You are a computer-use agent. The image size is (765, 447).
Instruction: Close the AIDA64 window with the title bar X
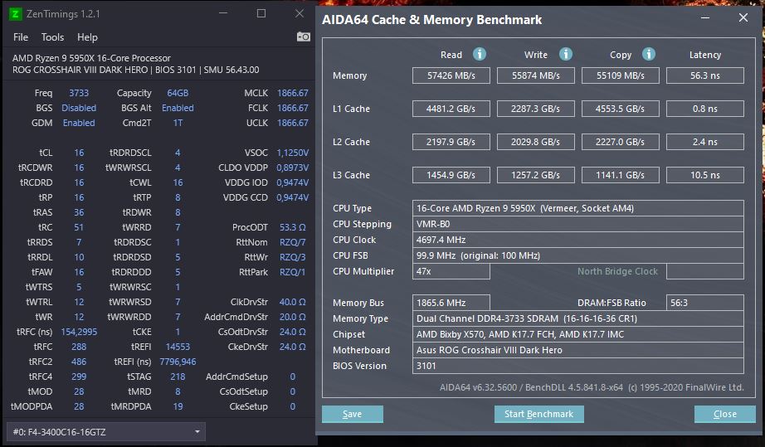(743, 18)
